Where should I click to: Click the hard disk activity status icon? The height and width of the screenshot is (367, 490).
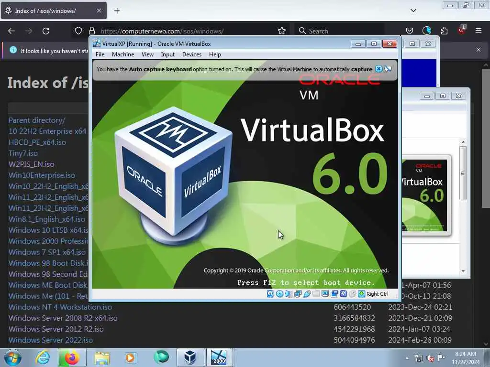[270, 294]
